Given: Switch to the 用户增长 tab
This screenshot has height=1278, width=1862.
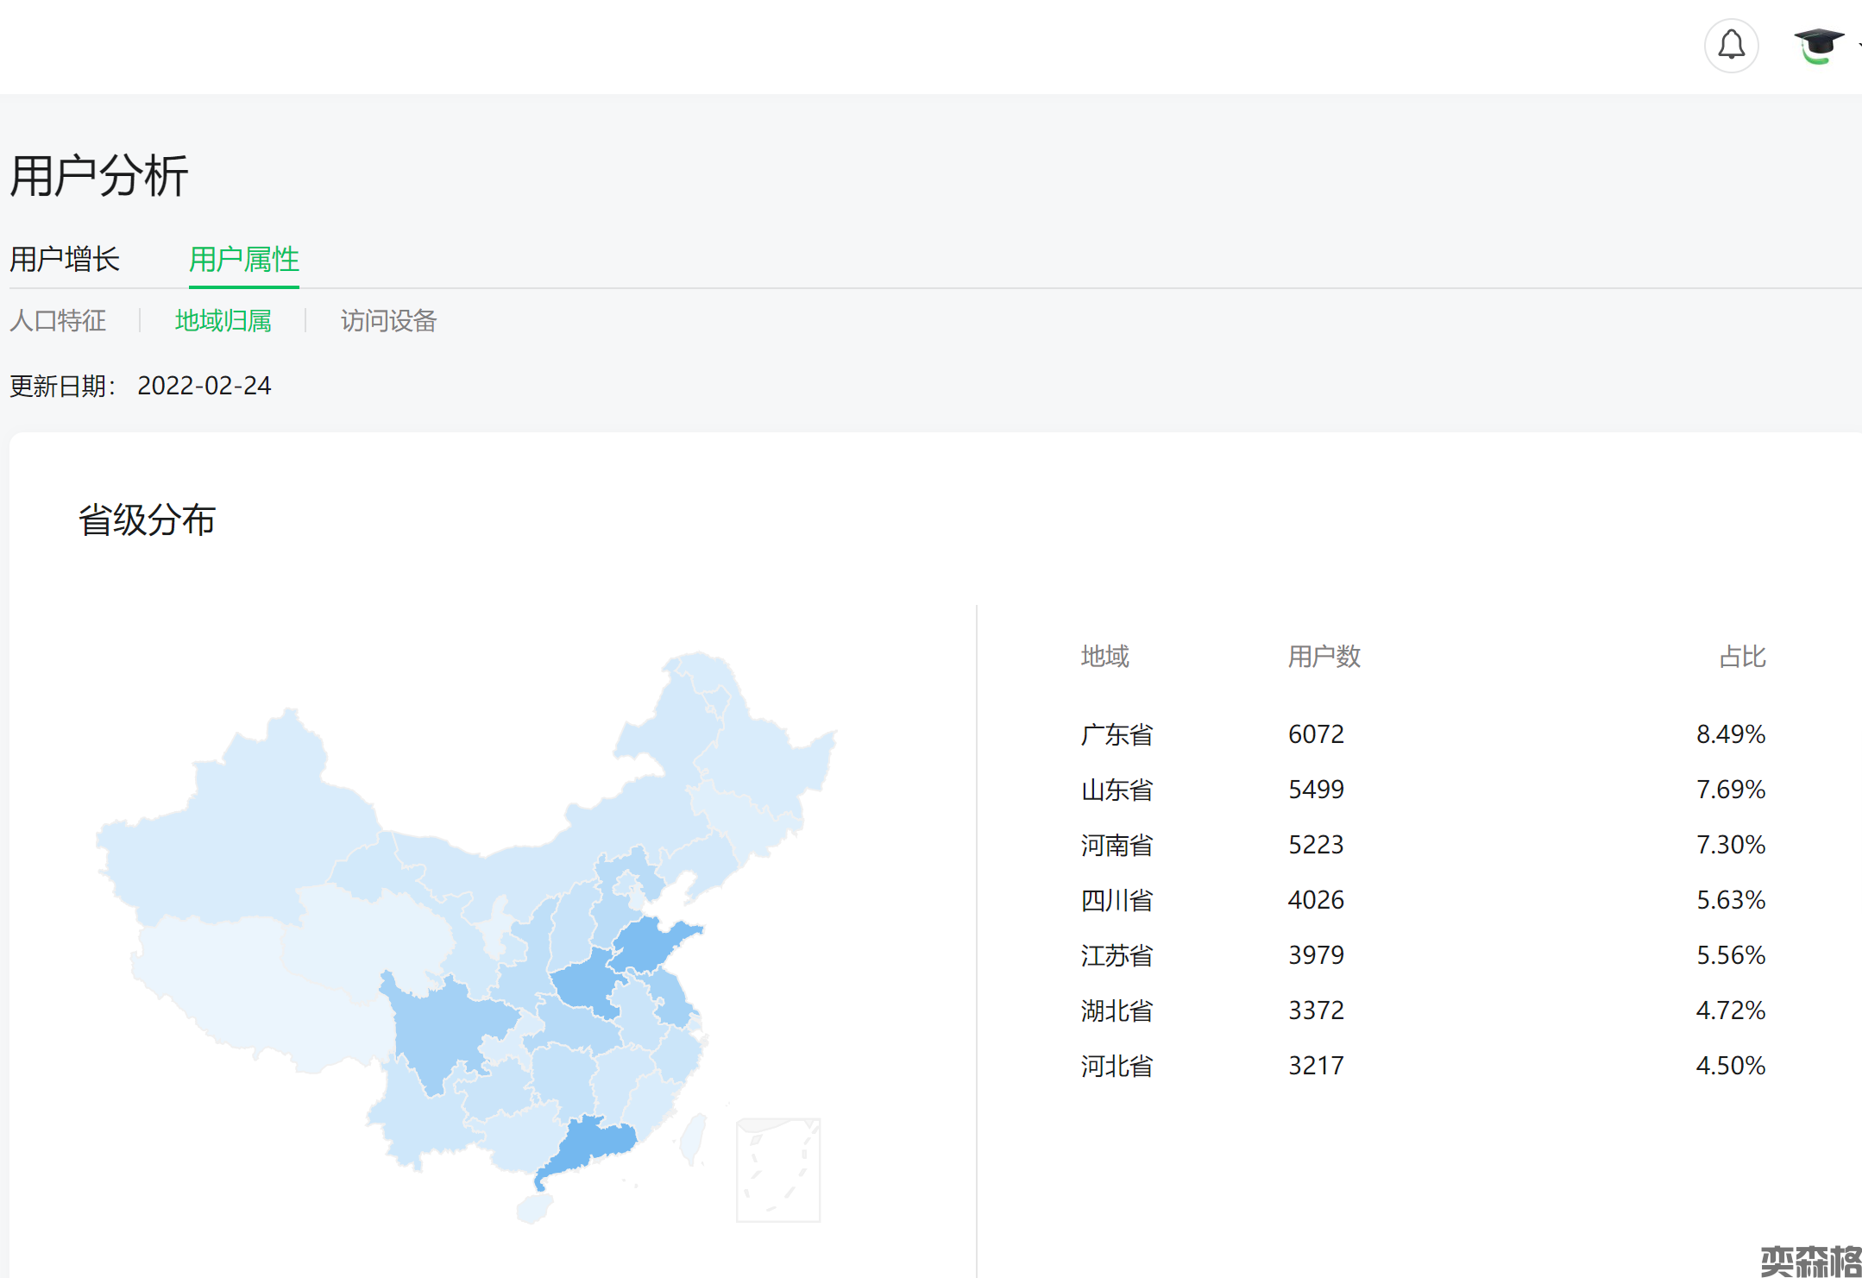Looking at the screenshot, I should tap(65, 259).
